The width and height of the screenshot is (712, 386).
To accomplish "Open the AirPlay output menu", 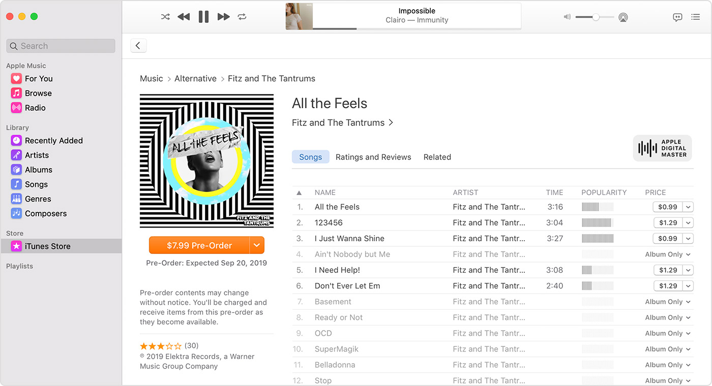I will pos(623,17).
